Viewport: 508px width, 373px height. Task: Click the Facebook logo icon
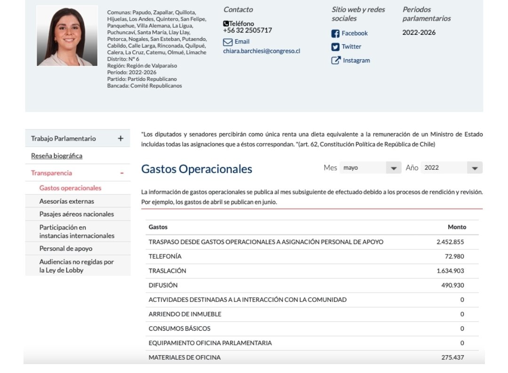point(335,33)
